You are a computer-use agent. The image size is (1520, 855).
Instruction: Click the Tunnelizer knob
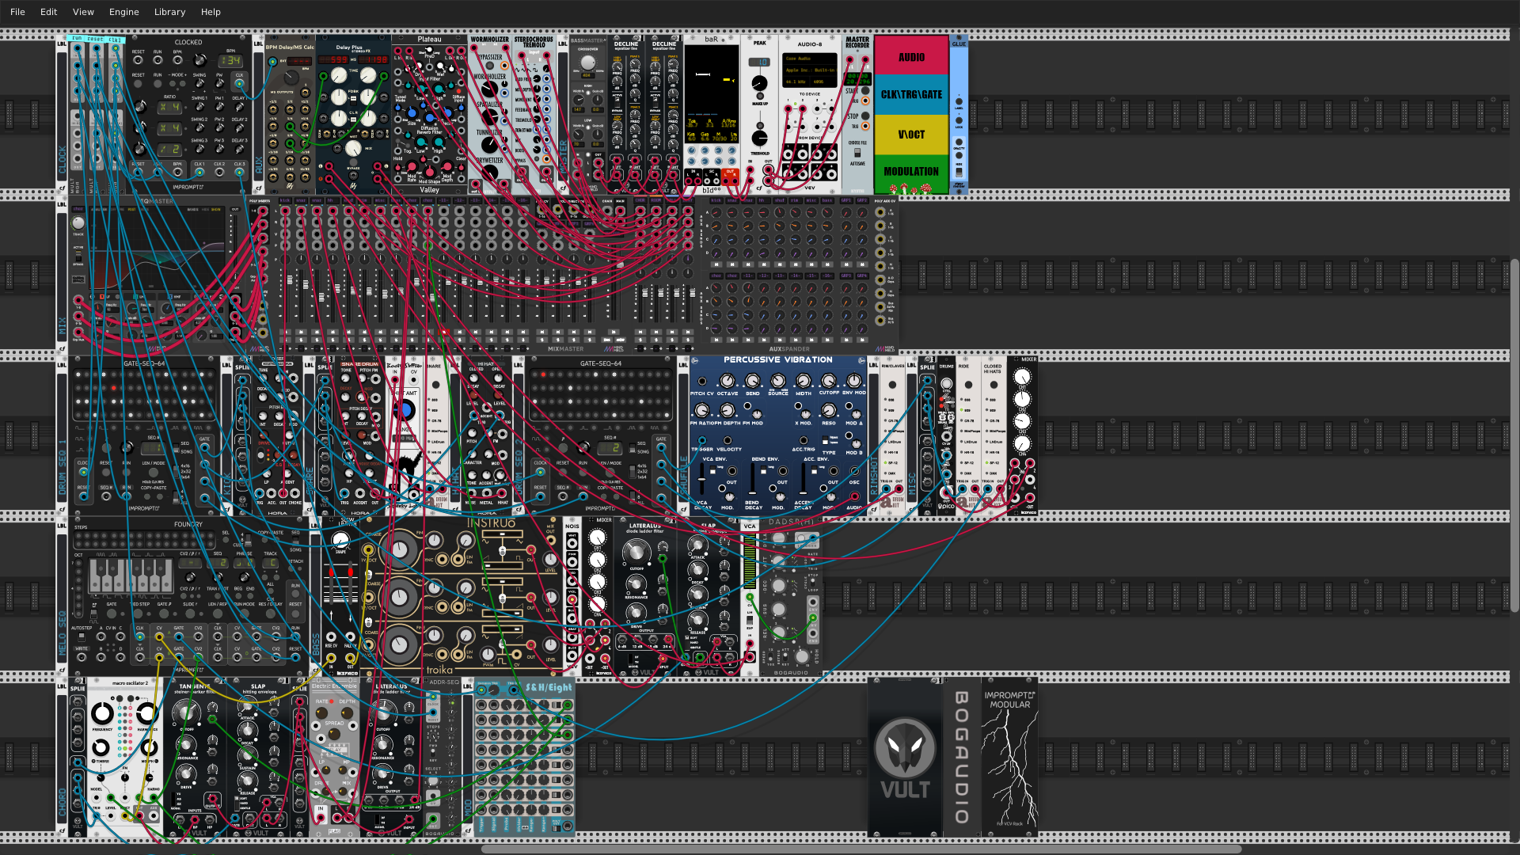(x=491, y=146)
